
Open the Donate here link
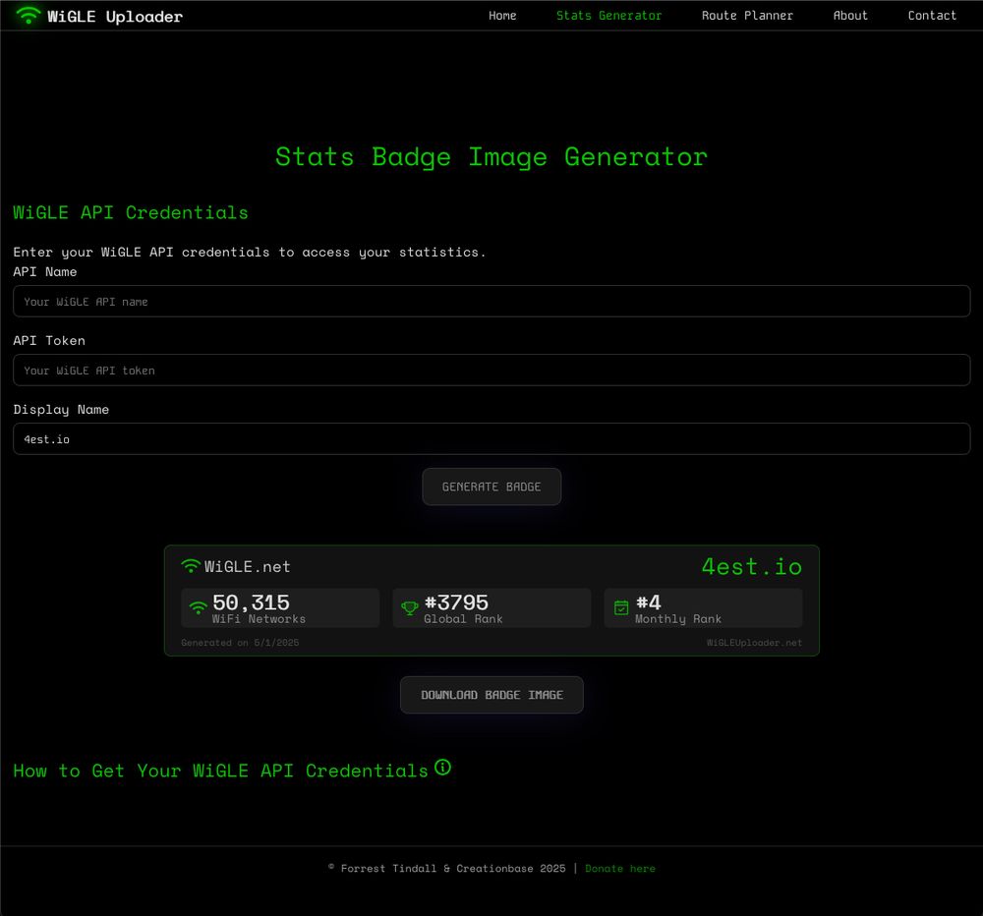620,868
